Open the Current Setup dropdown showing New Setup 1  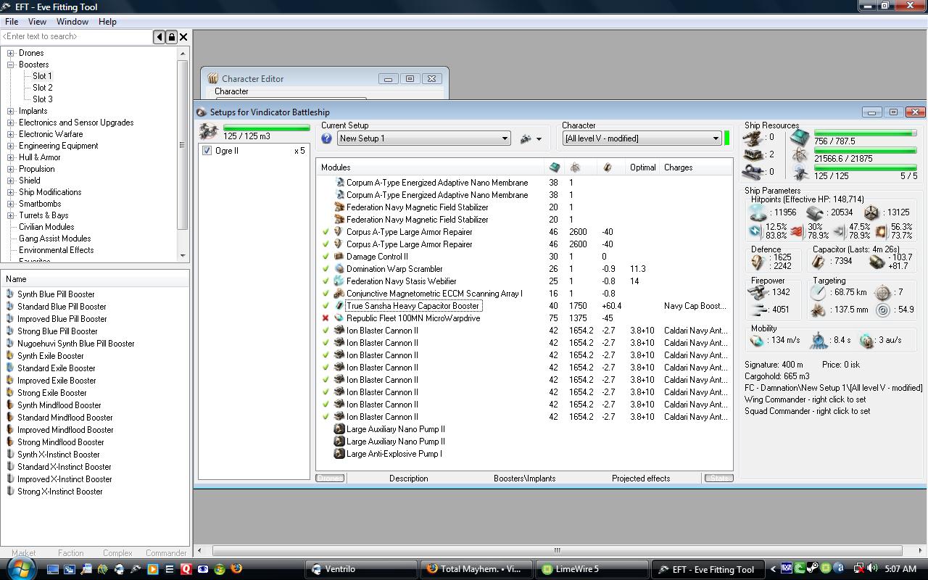[x=424, y=138]
